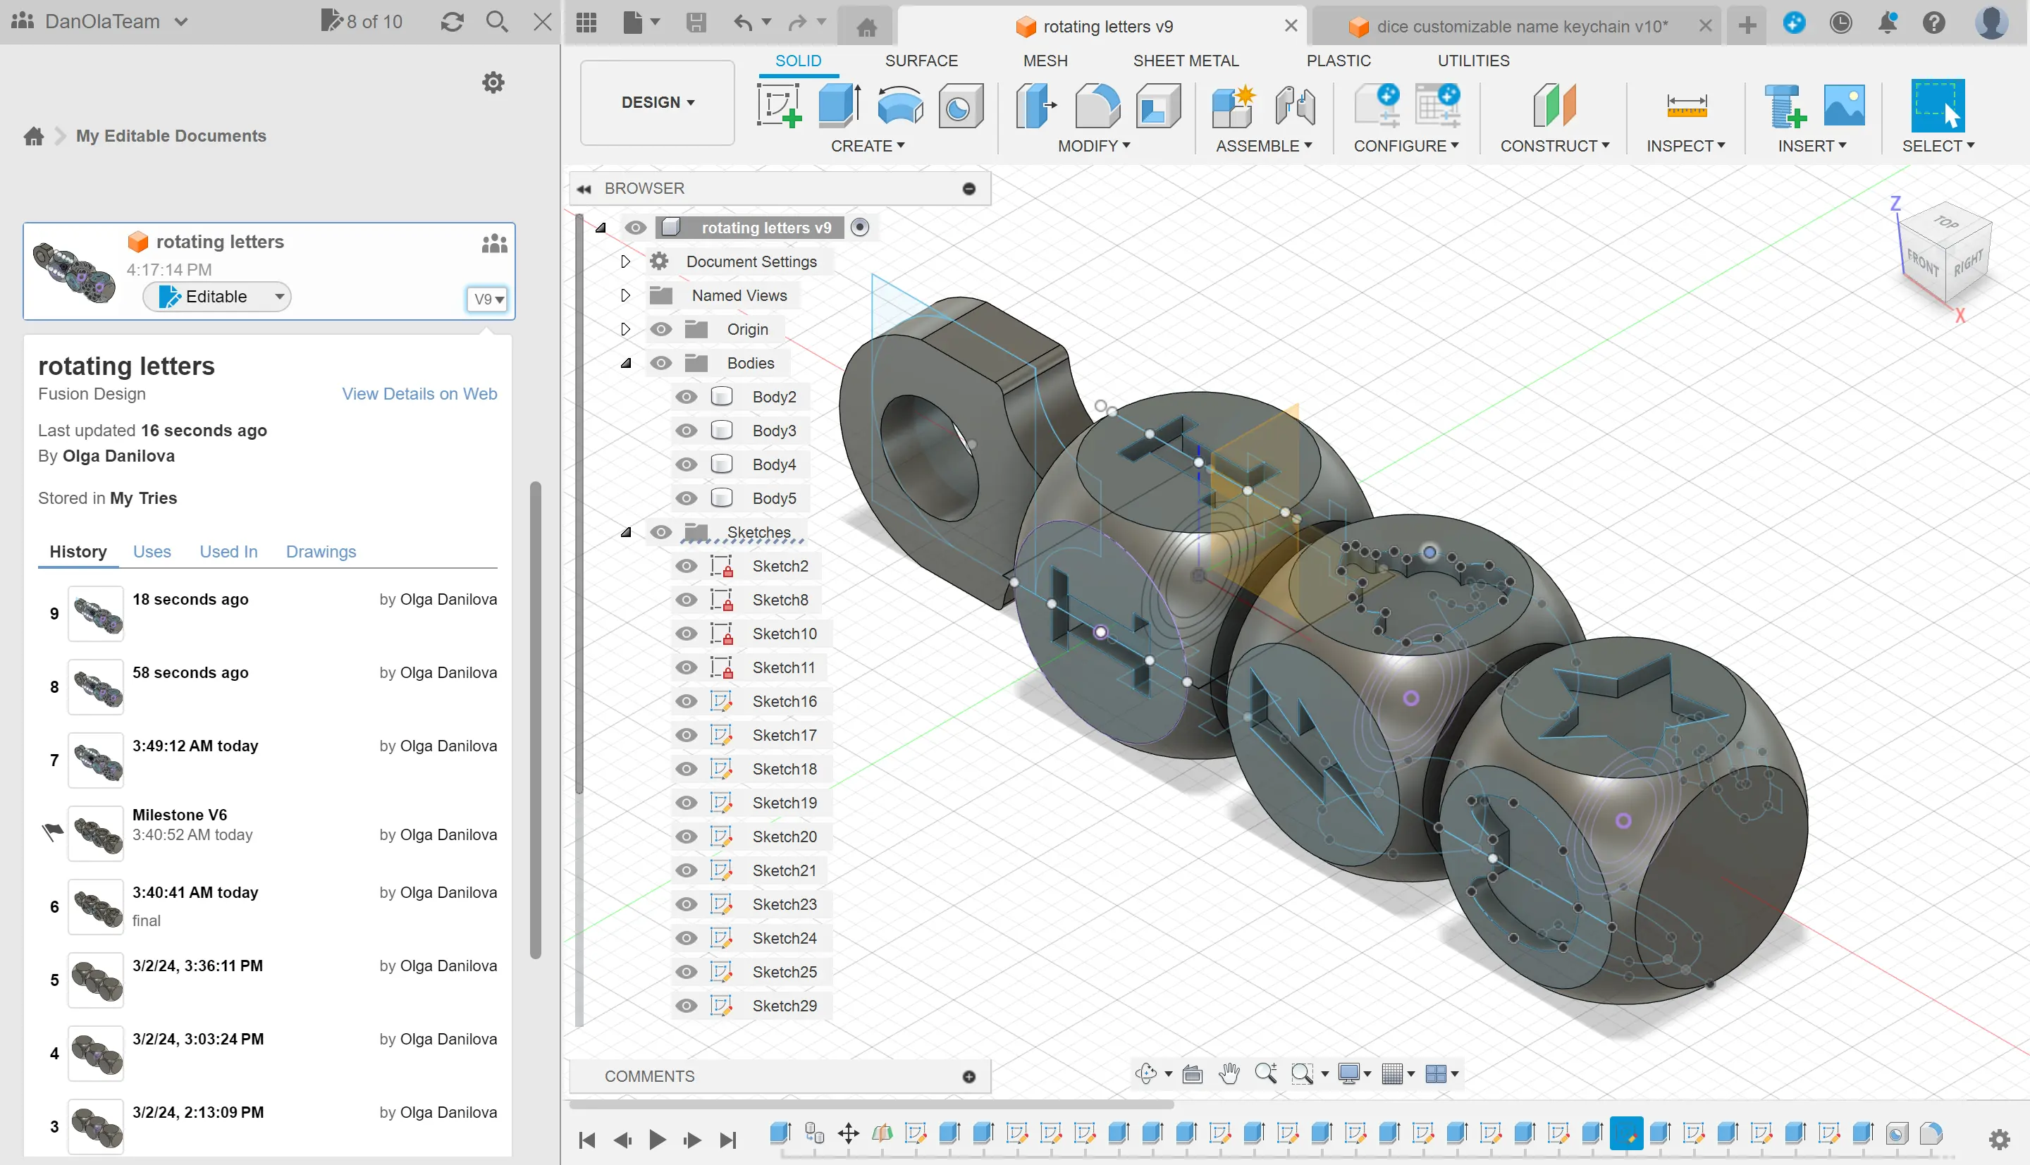Hide Sketch2 with its eye icon
This screenshot has height=1165, width=2030.
click(x=686, y=566)
